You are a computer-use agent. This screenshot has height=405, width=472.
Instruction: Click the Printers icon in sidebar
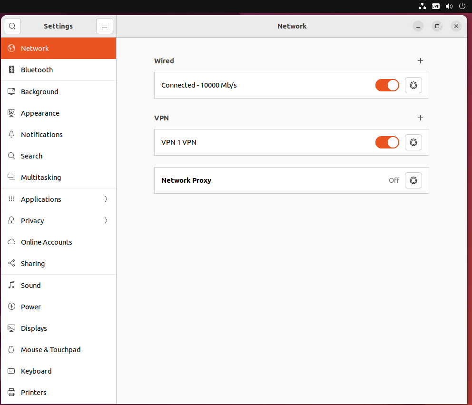coord(11,392)
